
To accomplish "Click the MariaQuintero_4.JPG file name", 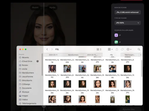I will pyautogui.click(x=97, y=61).
